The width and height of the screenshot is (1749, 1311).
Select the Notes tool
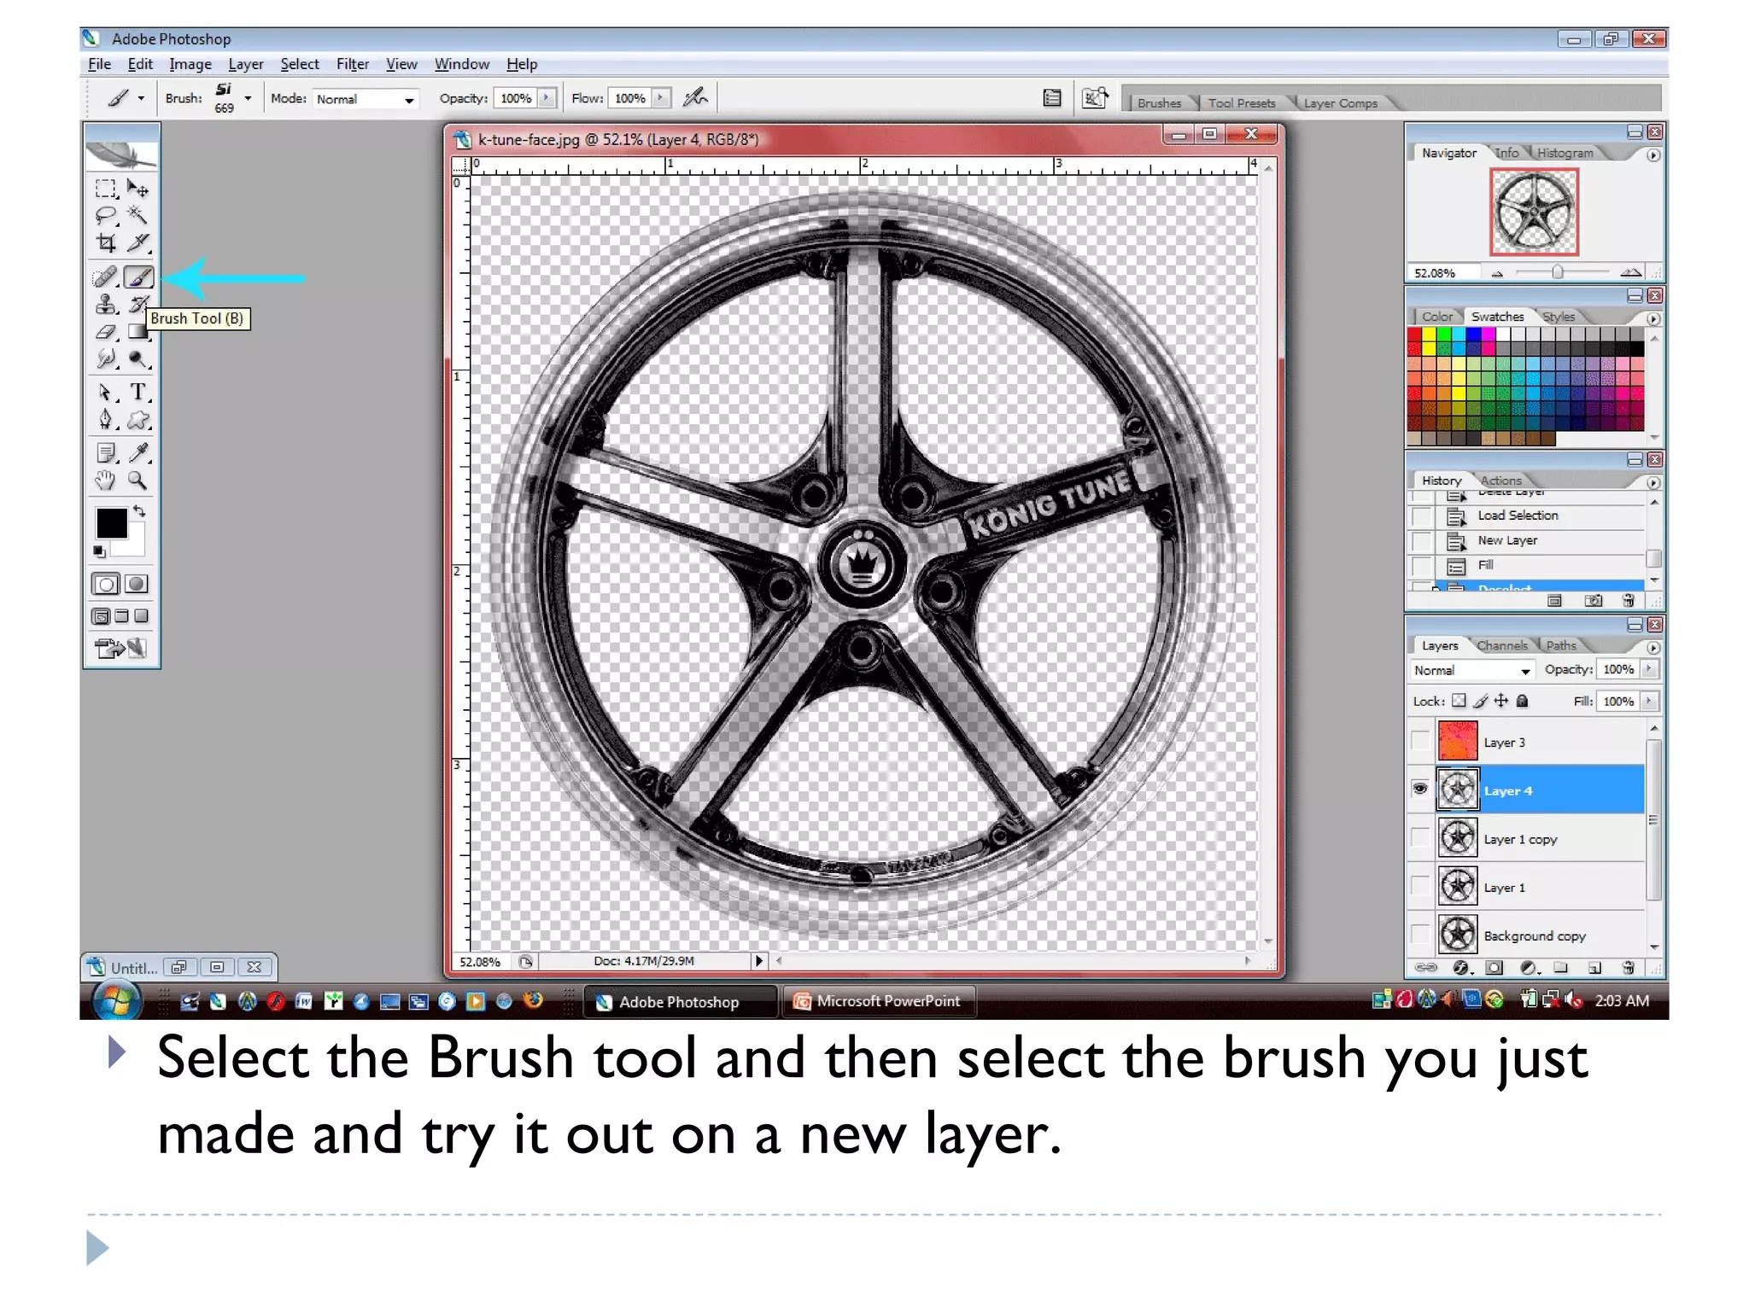pos(105,453)
